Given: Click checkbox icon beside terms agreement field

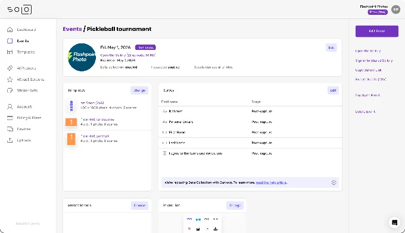Looking at the screenshot, I should tap(164, 153).
